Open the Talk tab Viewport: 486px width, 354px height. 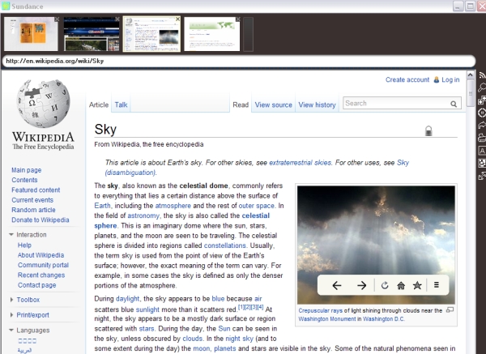click(x=121, y=104)
